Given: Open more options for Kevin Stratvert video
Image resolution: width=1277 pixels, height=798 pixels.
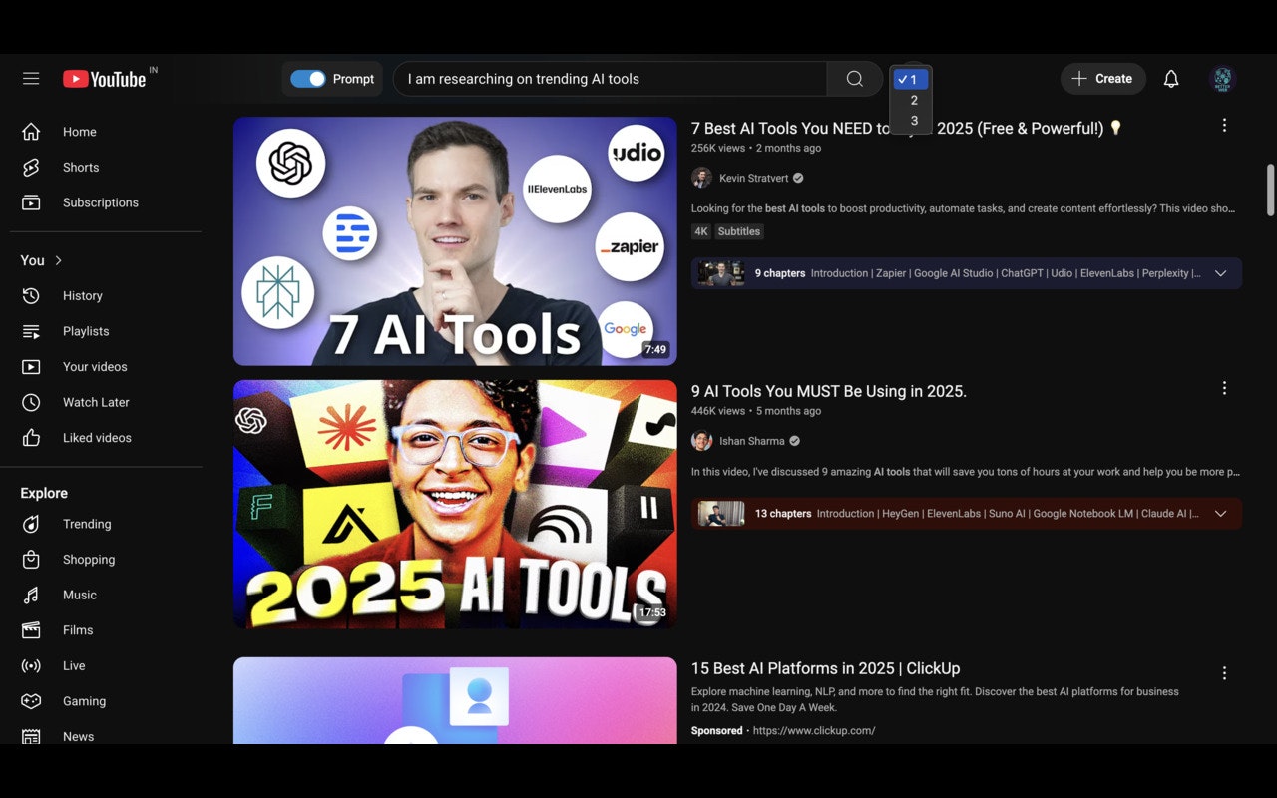Looking at the screenshot, I should (1224, 126).
